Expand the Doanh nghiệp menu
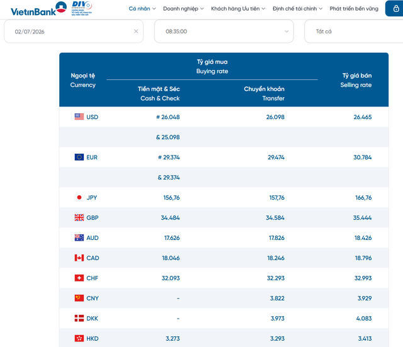This screenshot has height=347, width=403. [183, 8]
